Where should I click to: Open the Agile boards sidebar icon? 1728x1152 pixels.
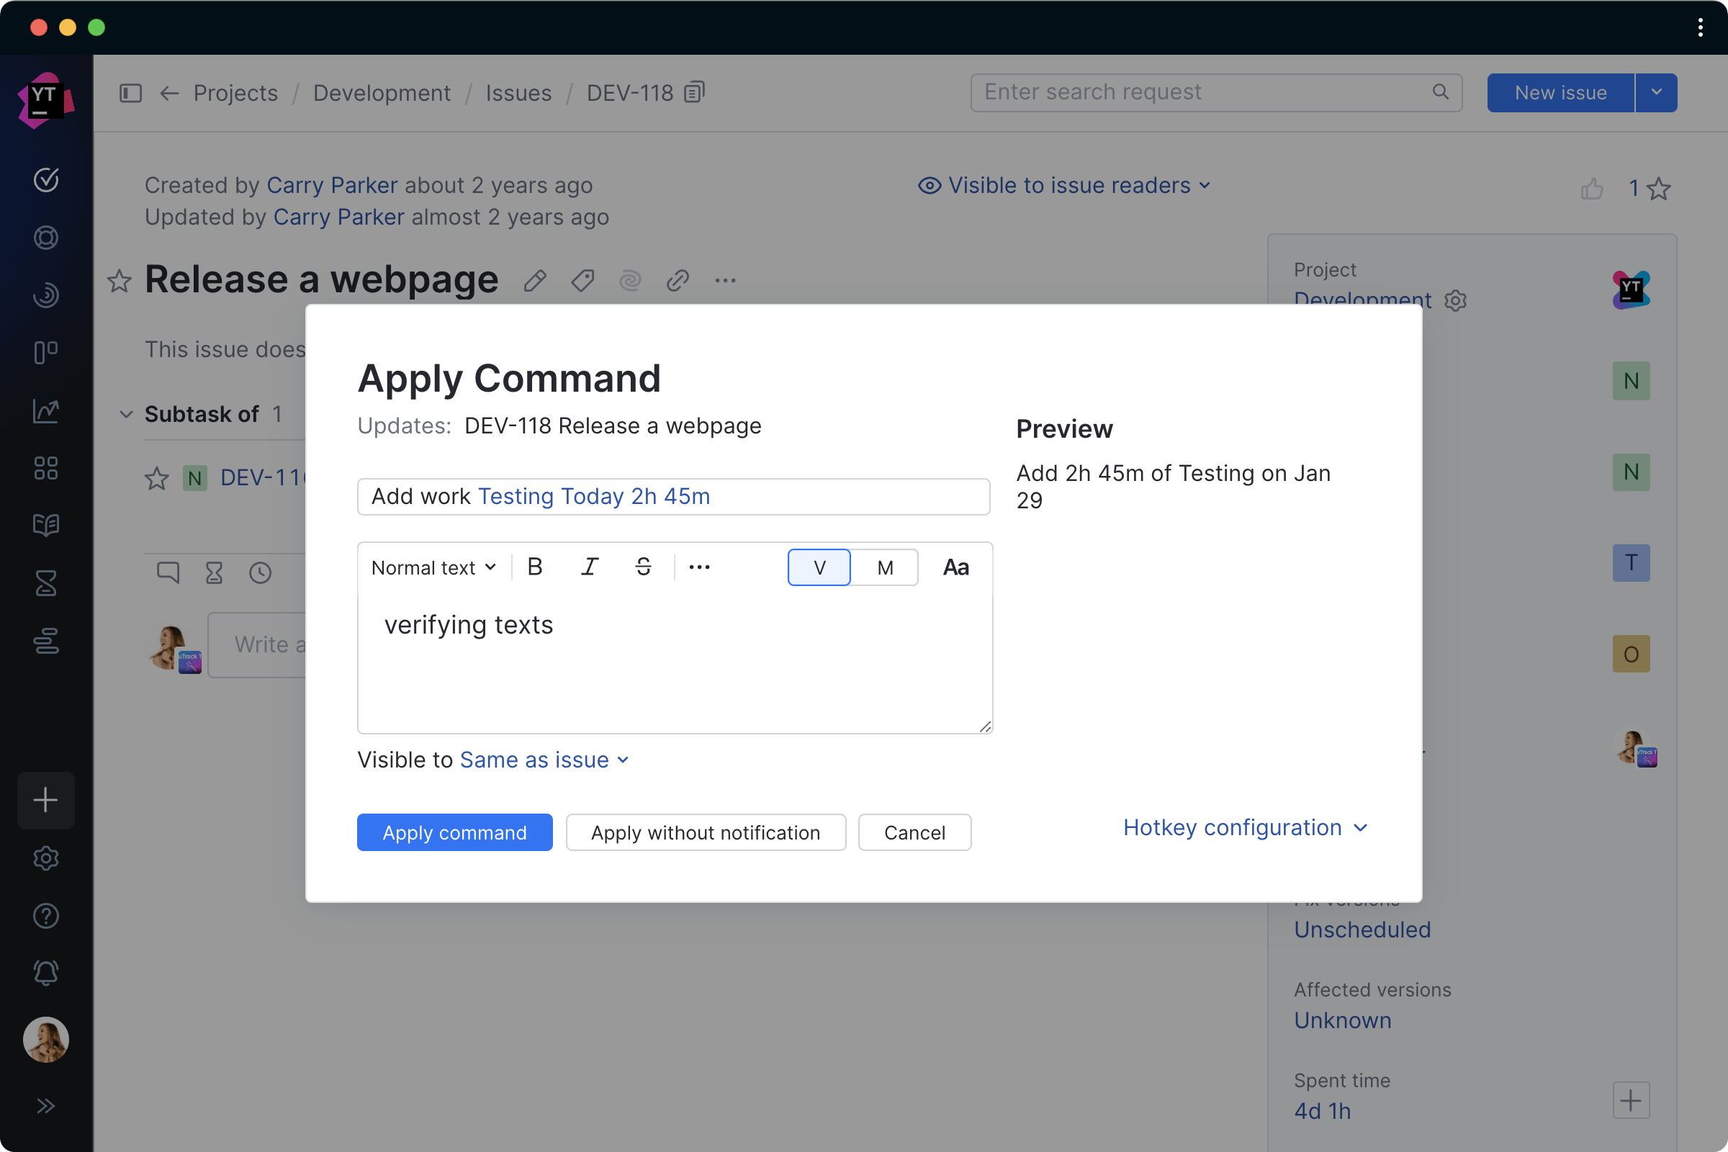pos(45,353)
